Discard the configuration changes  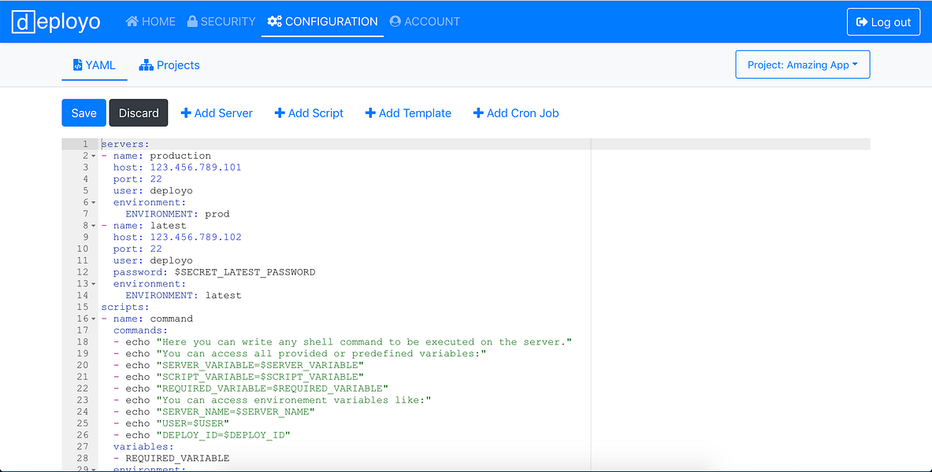(139, 112)
